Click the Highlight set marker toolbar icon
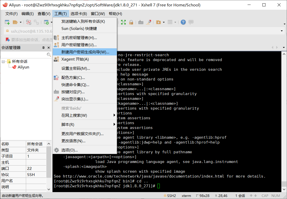The width and height of the screenshot is (287, 199). [149, 22]
